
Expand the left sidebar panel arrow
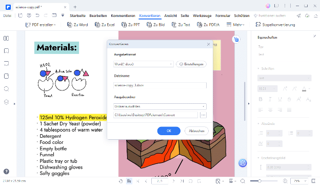[x=14, y=104]
